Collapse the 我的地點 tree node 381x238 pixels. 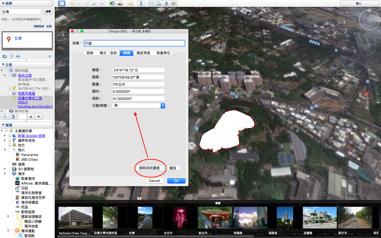tap(2, 71)
